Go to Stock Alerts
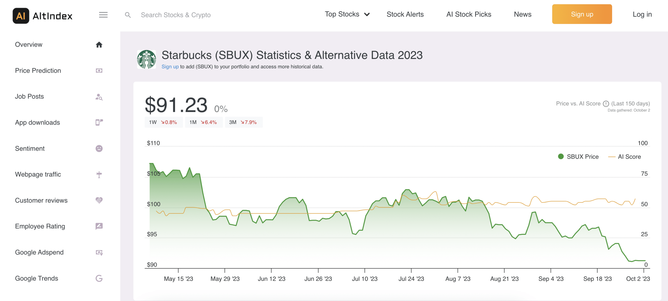Image resolution: width=668 pixels, height=301 pixels. pos(405,14)
